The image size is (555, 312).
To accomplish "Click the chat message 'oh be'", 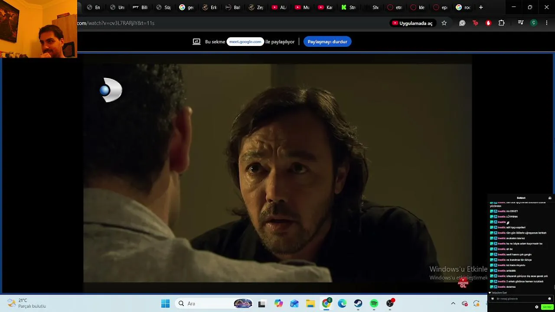I will point(509,249).
